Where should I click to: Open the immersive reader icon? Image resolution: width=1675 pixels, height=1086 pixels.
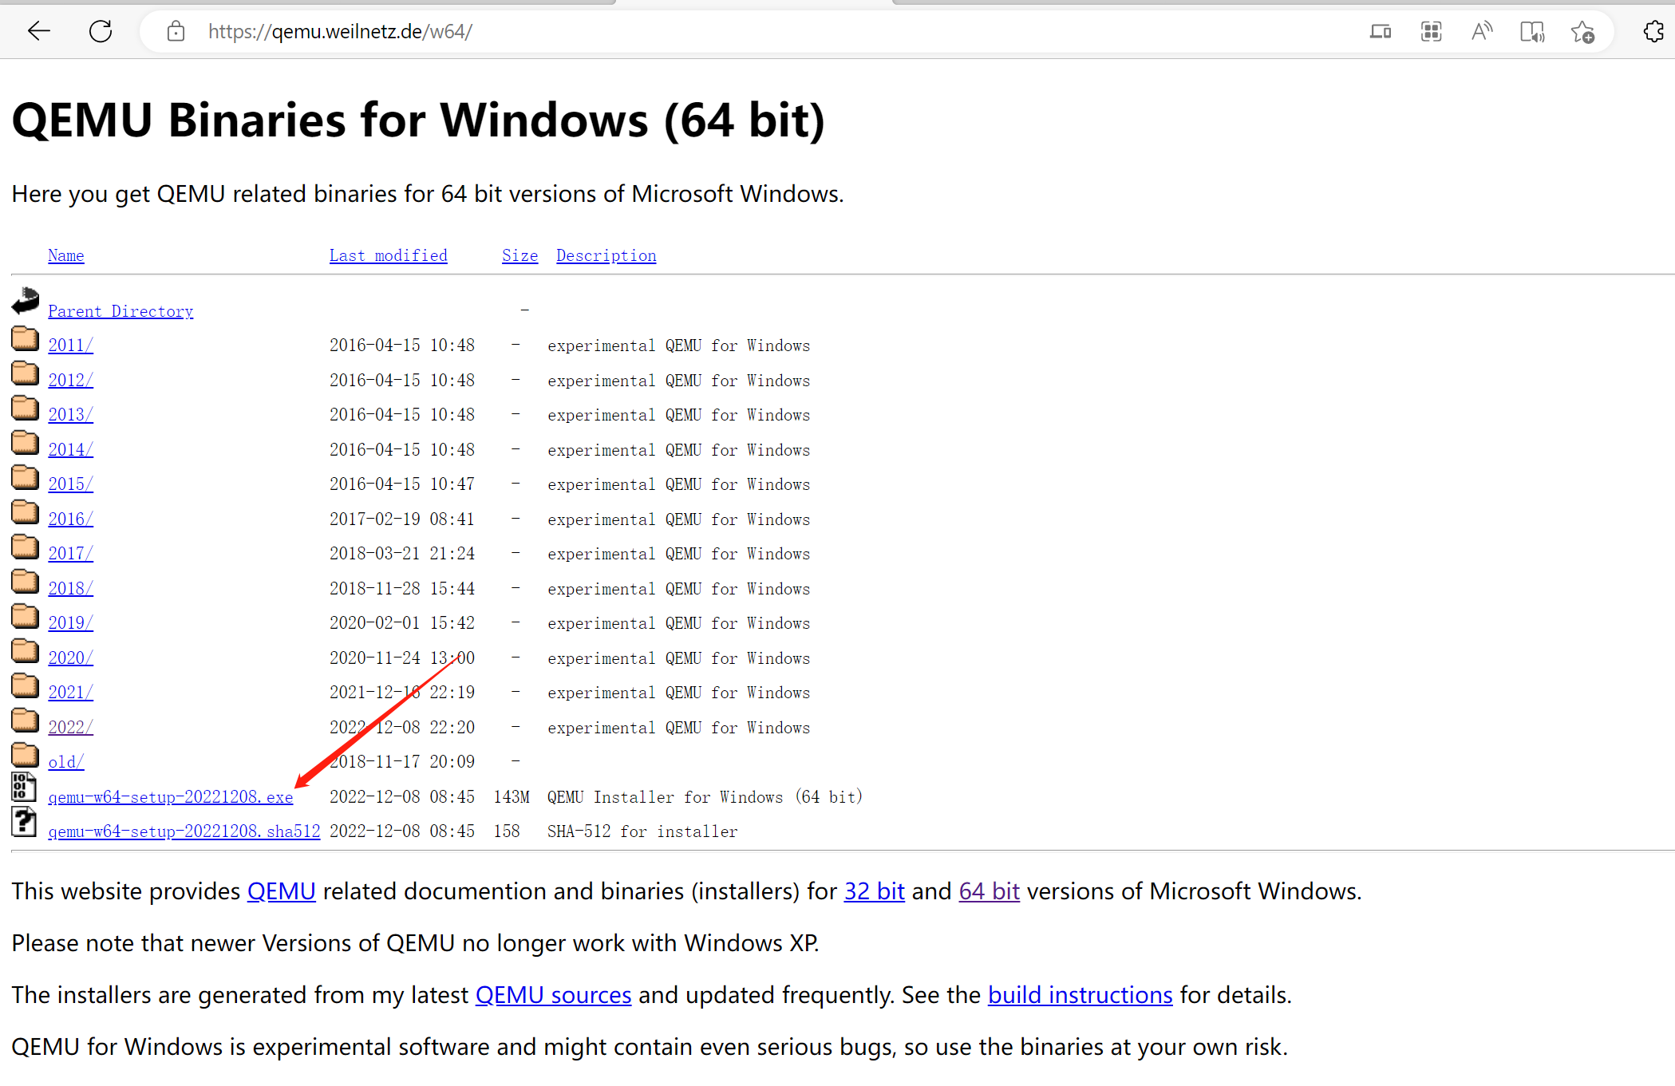click(x=1532, y=31)
